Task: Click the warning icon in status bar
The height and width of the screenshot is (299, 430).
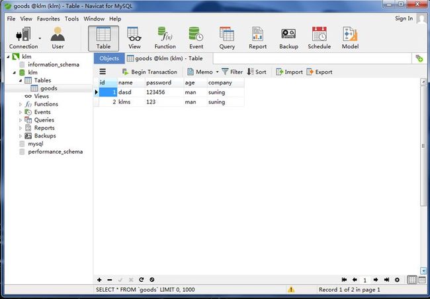Action: pyautogui.click(x=291, y=289)
